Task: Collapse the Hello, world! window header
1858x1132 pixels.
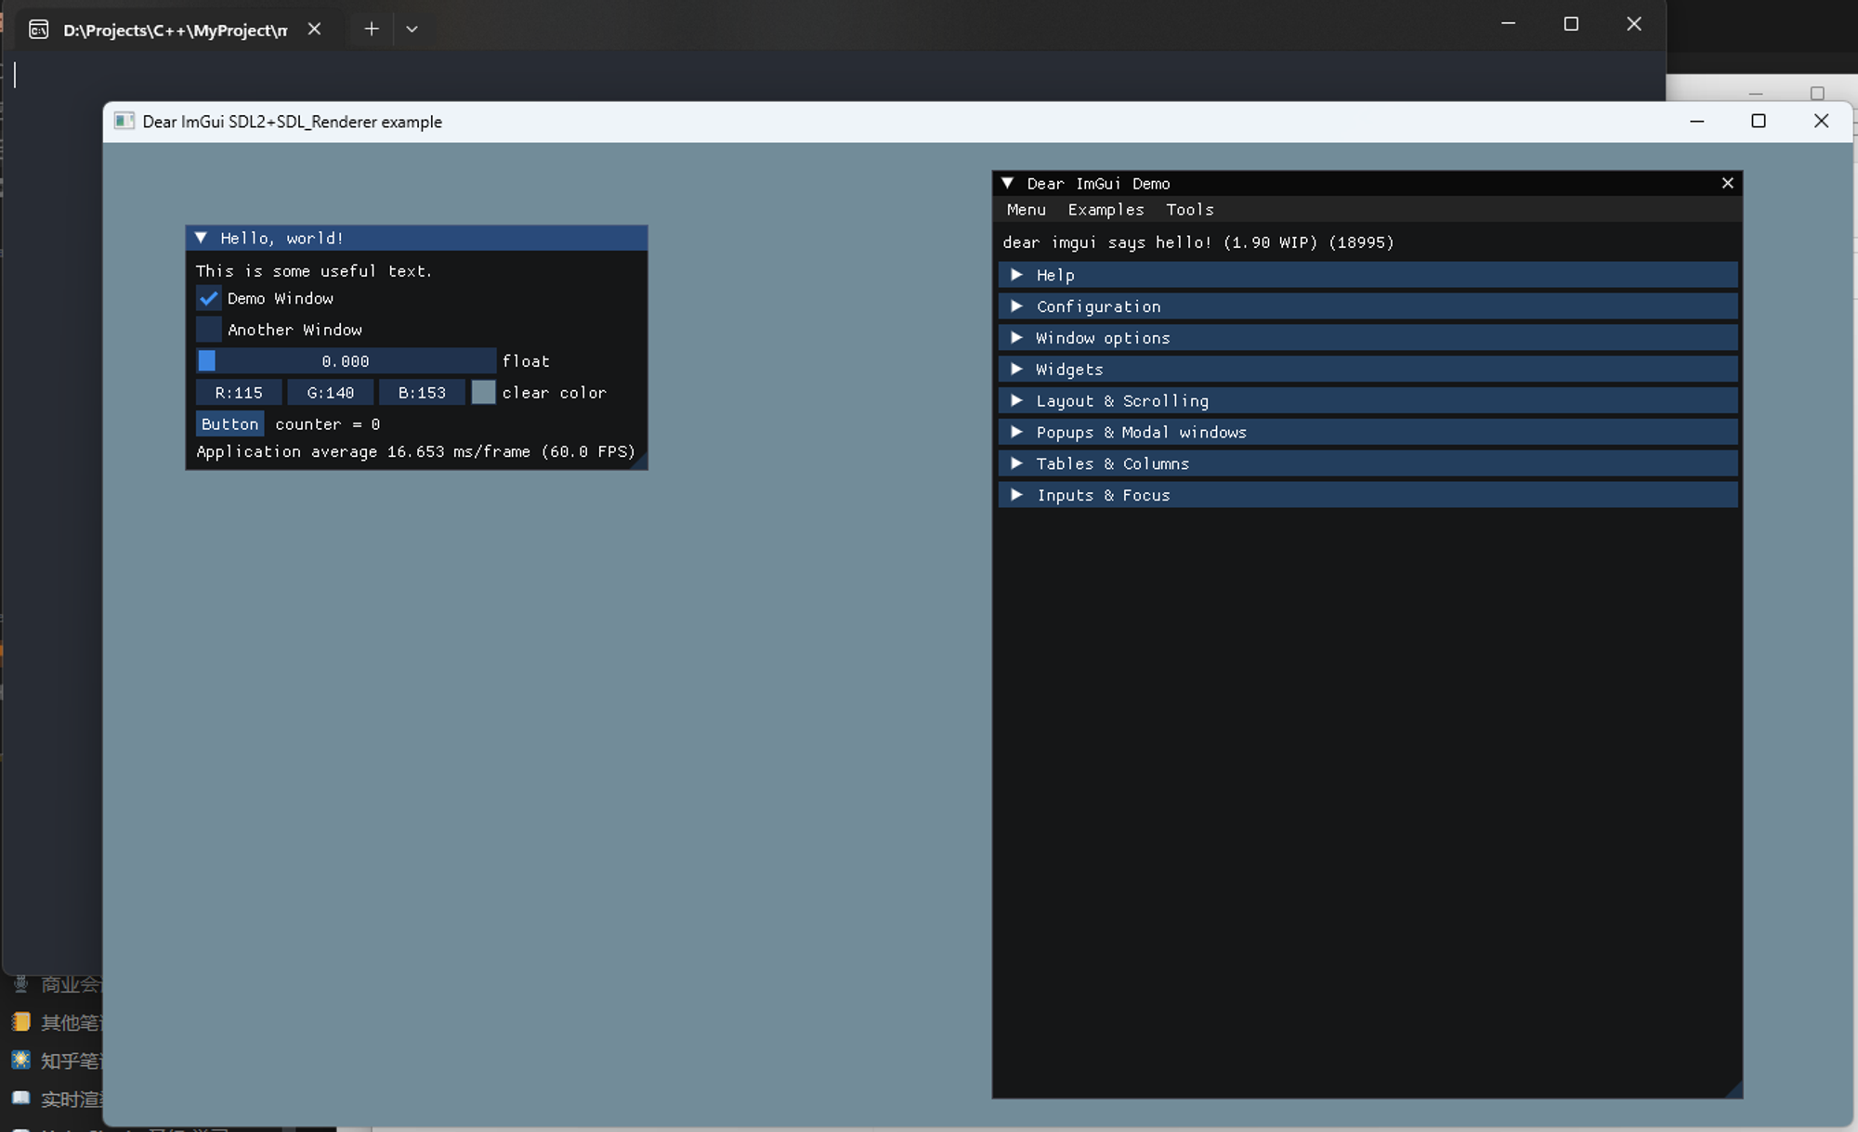Action: [201, 238]
